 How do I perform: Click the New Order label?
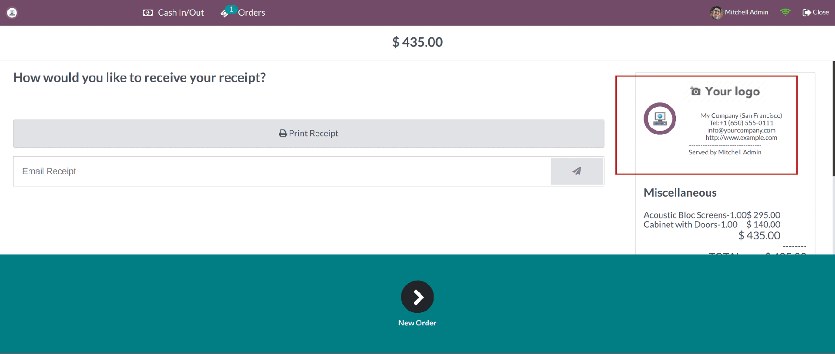tap(417, 323)
